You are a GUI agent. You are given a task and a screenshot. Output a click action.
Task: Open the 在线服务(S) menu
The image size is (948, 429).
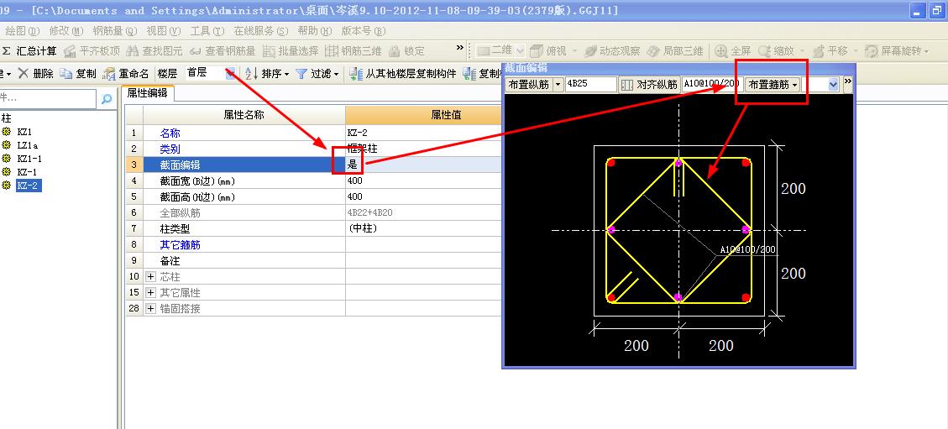(262, 31)
